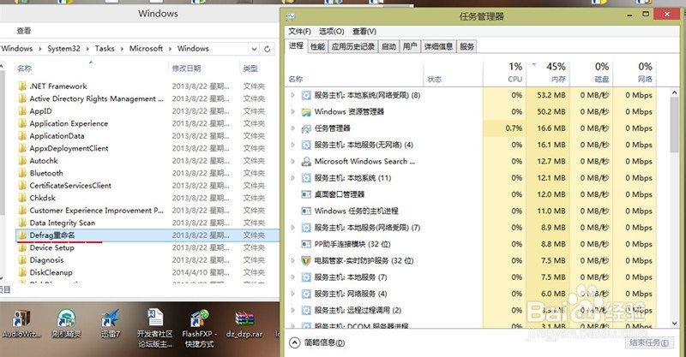Open the FlashFXP shortcut on desktop
686x357 pixels.
click(200, 328)
